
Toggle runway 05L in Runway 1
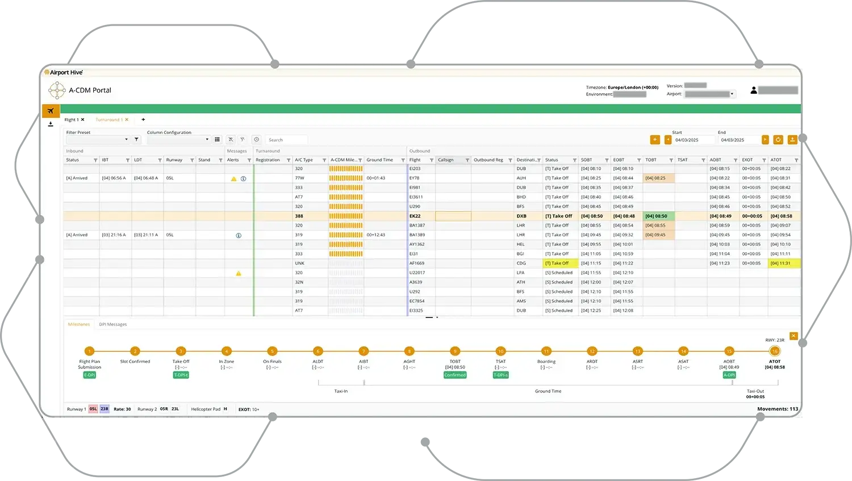tap(93, 409)
